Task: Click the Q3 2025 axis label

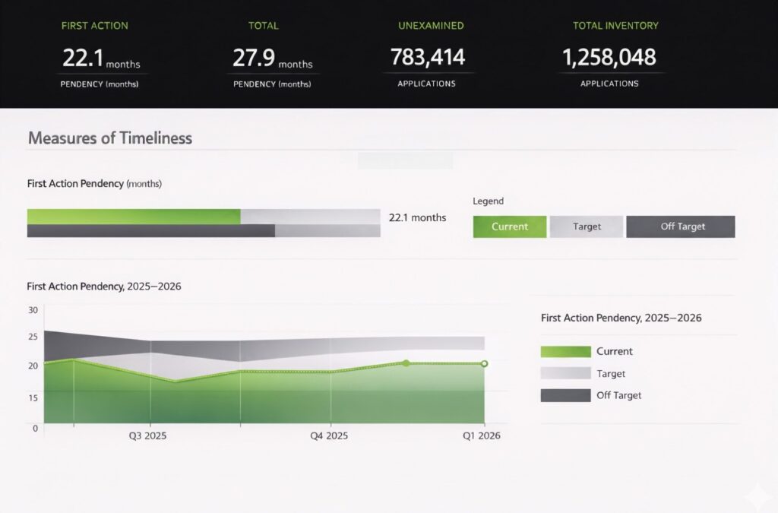Action: point(150,436)
